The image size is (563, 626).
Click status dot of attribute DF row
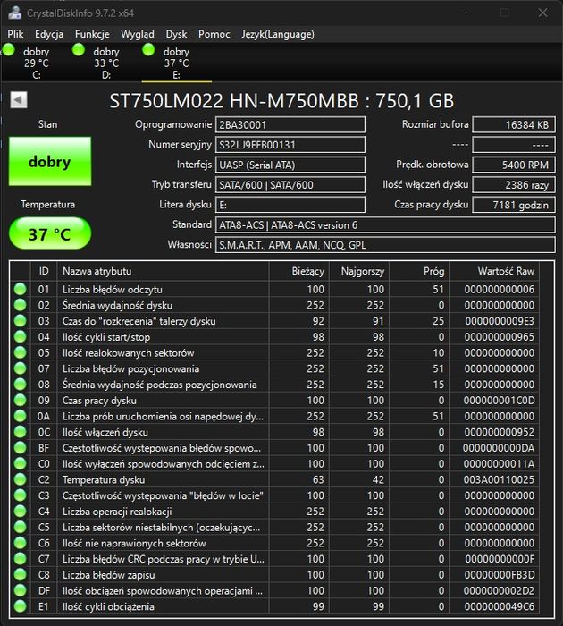coord(20,590)
